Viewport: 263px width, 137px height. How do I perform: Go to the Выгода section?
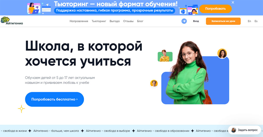pyautogui.click(x=115, y=21)
